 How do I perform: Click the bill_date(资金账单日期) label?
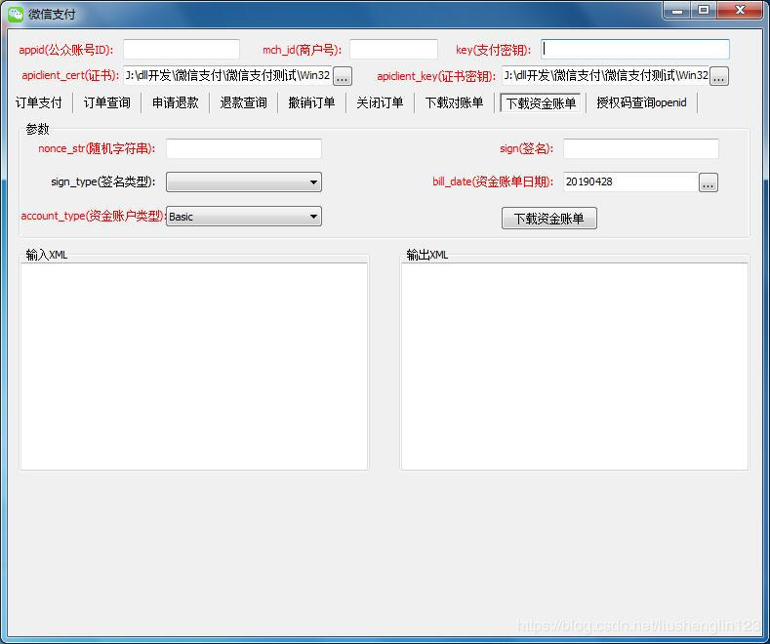(x=493, y=181)
